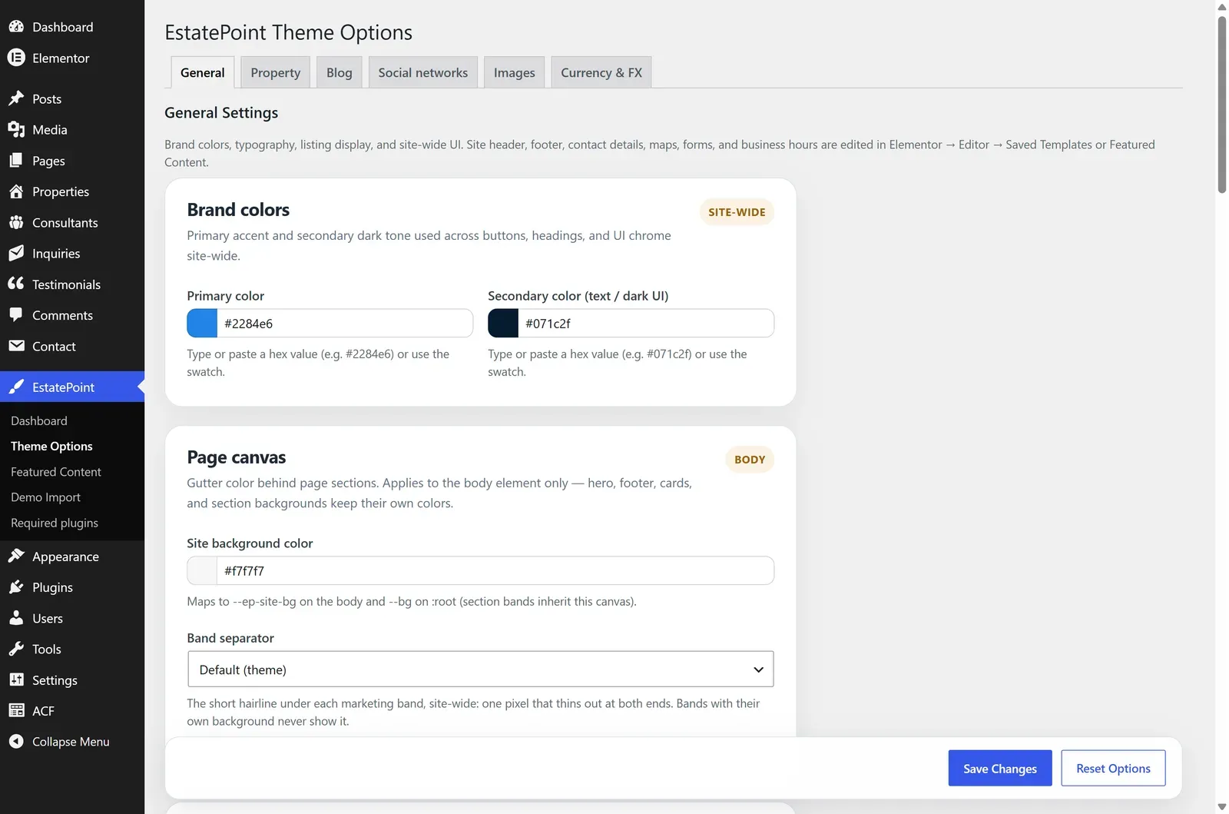
Task: Click the Consultants group icon
Action: point(16,222)
